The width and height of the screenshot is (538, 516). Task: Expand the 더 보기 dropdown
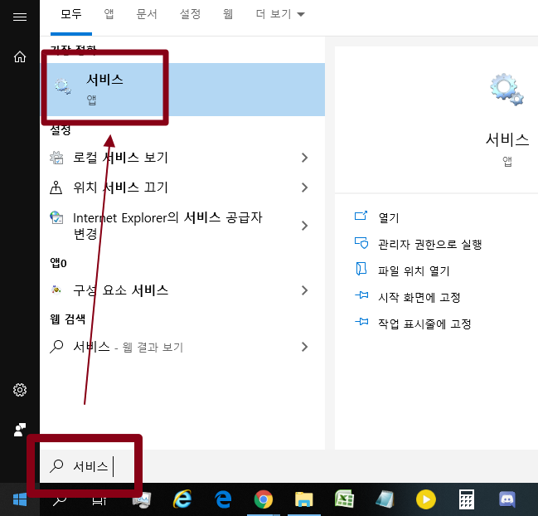coord(280,14)
